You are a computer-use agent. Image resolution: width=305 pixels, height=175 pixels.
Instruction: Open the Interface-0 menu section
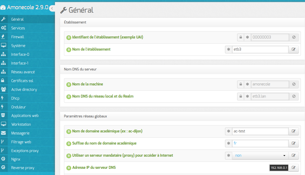click(20, 54)
